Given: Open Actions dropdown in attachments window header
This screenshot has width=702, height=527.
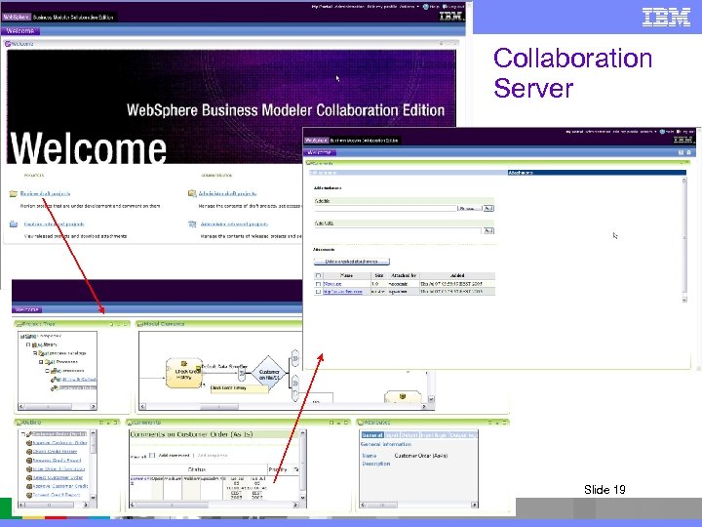Looking at the screenshot, I should pos(648,132).
